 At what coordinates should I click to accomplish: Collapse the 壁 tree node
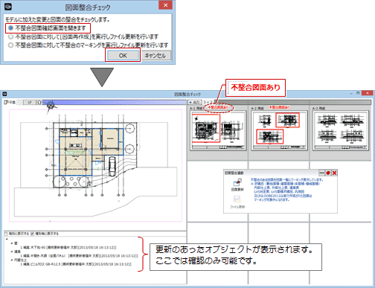pos(12,243)
